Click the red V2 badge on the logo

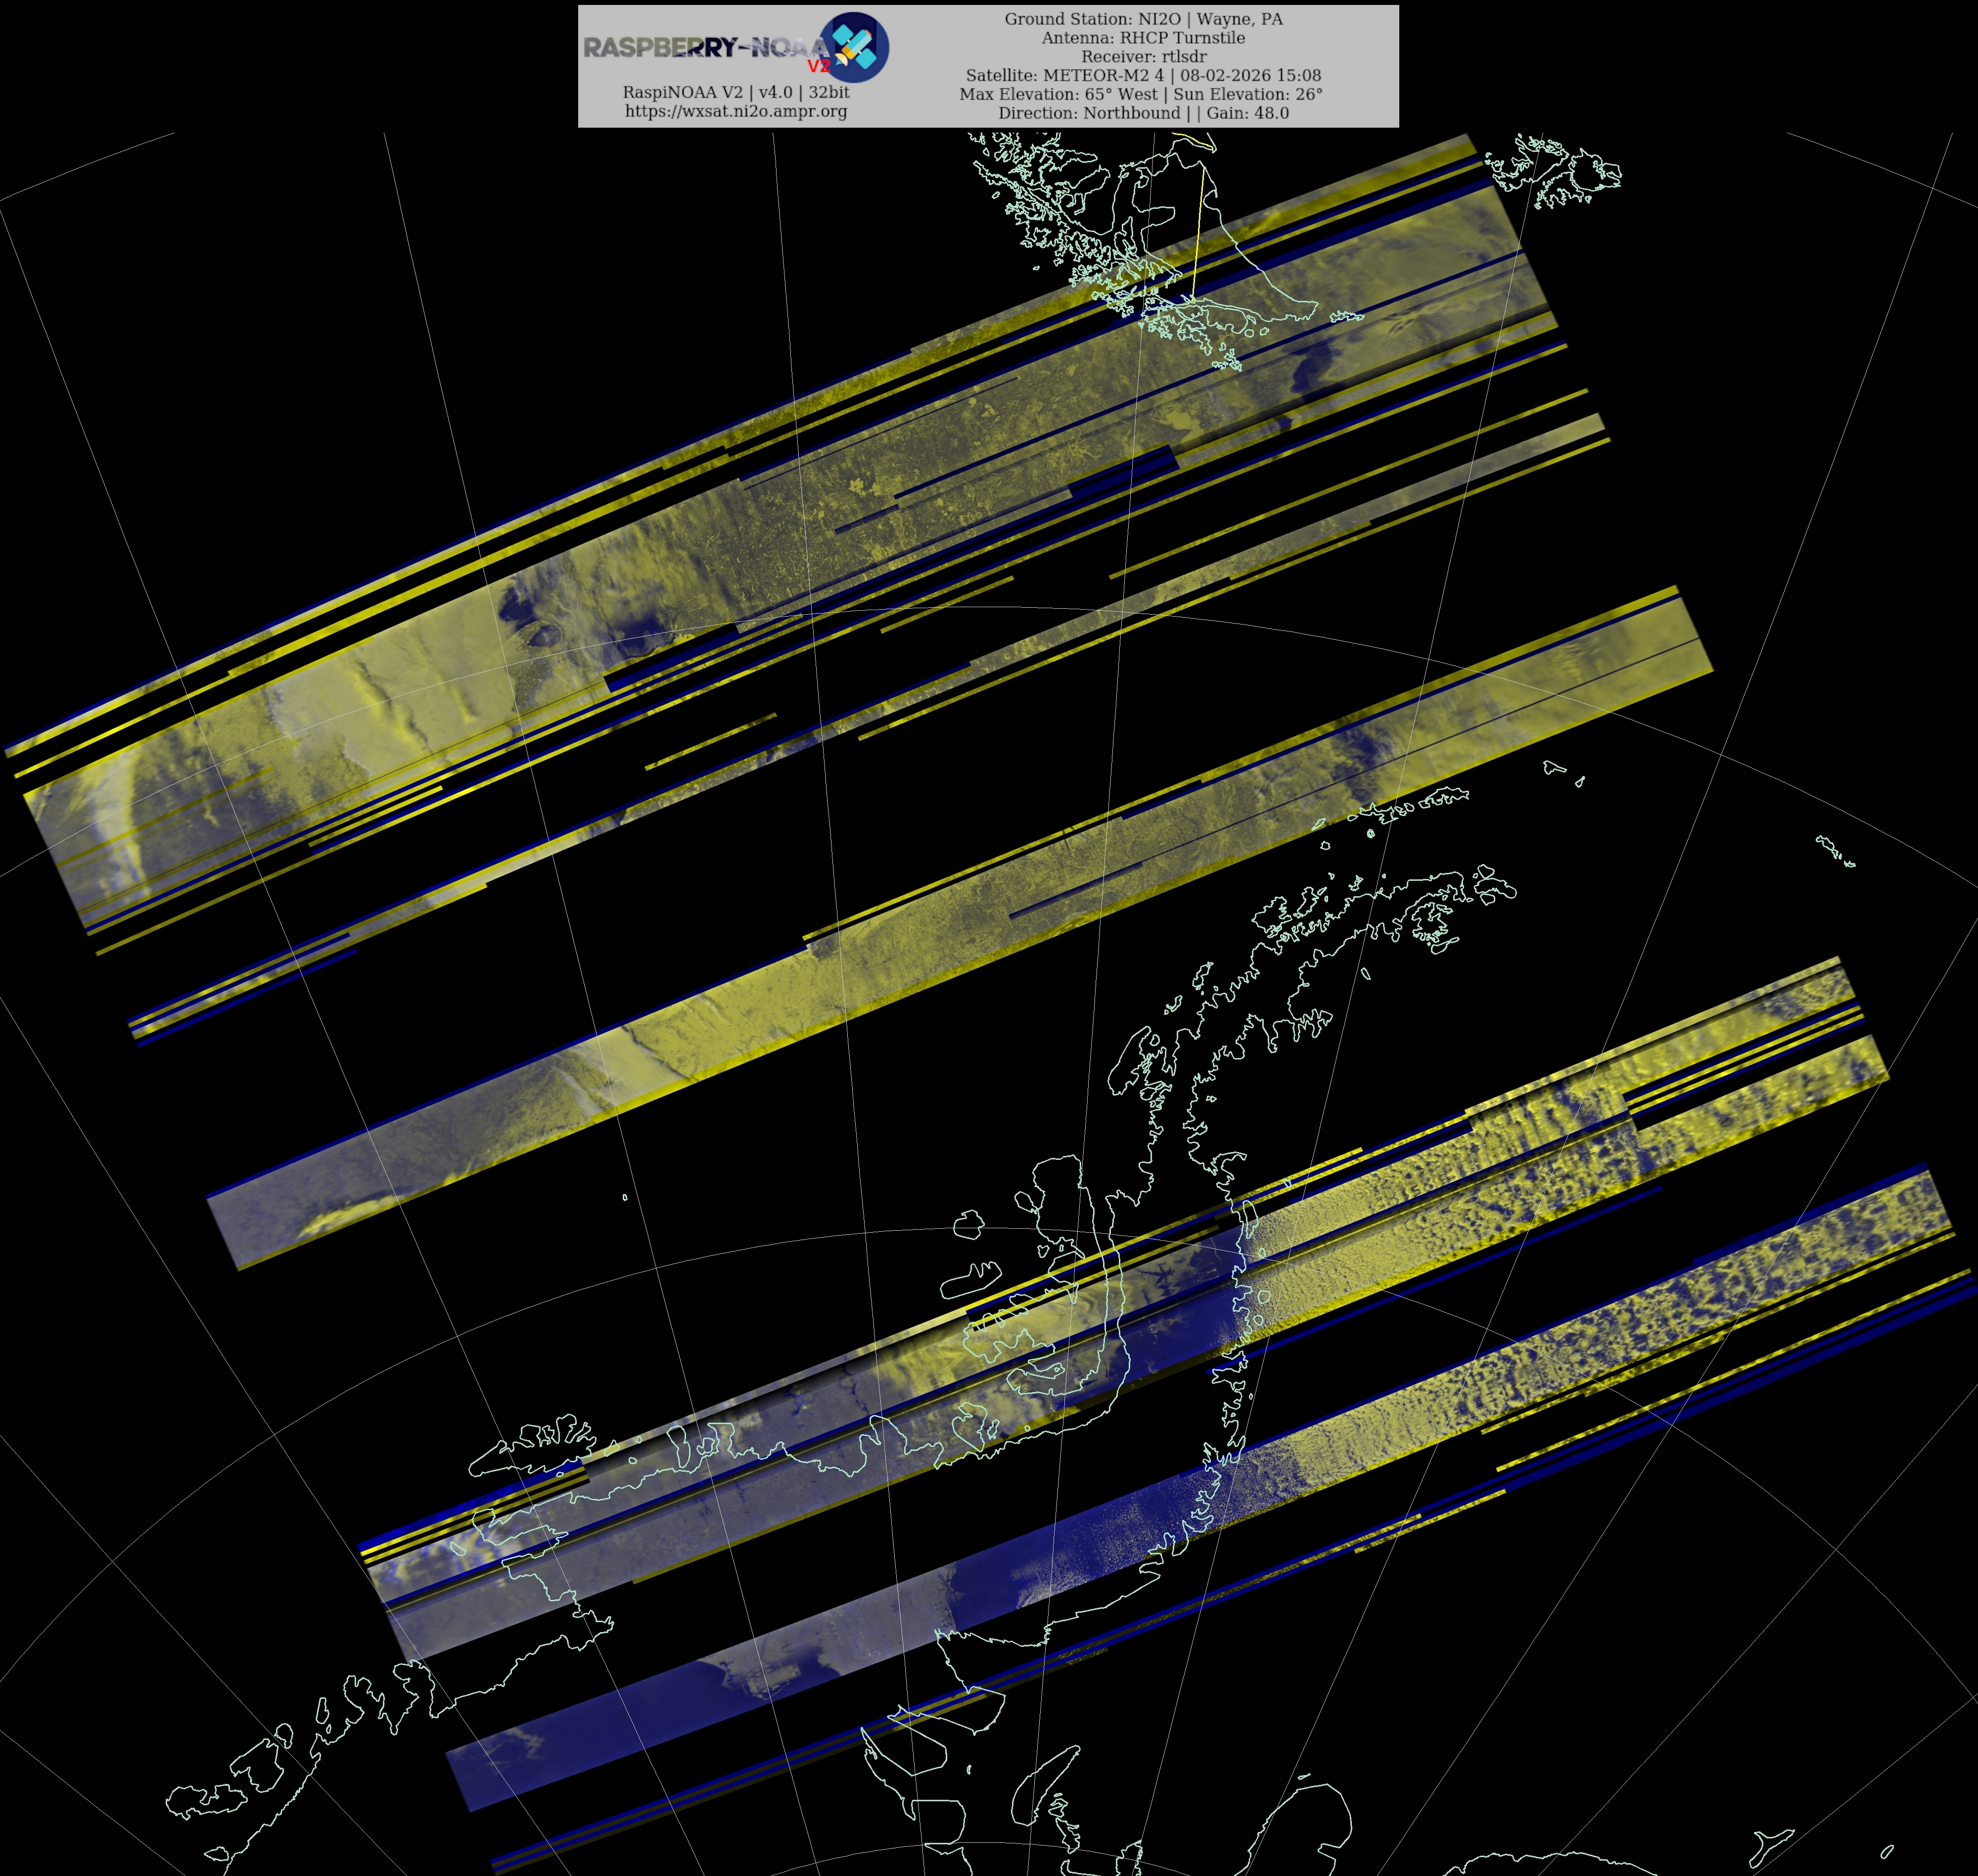[819, 66]
